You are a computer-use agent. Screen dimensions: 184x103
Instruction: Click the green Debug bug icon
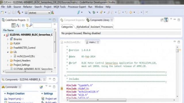pos(94,12)
